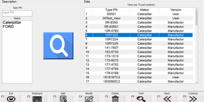Viewport: 204px width, 102px height.
Task: Click the large blue search magnifier button
Action: point(58,46)
